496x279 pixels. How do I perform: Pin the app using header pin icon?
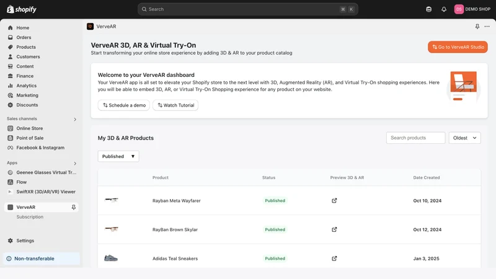pos(477,27)
